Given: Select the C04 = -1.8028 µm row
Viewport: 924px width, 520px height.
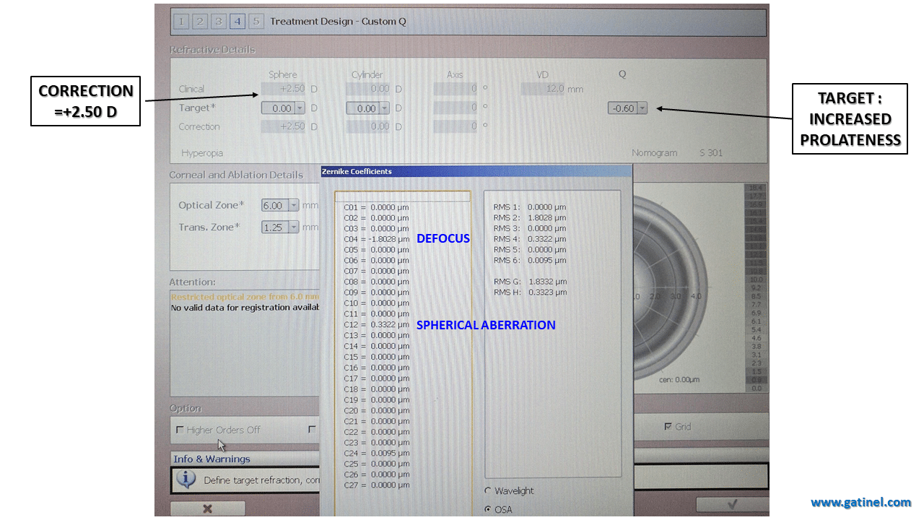Looking at the screenshot, I should 376,239.
